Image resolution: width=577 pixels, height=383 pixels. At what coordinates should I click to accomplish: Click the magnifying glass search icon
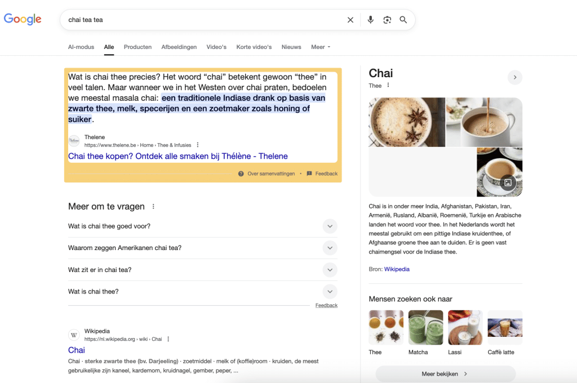coord(403,19)
